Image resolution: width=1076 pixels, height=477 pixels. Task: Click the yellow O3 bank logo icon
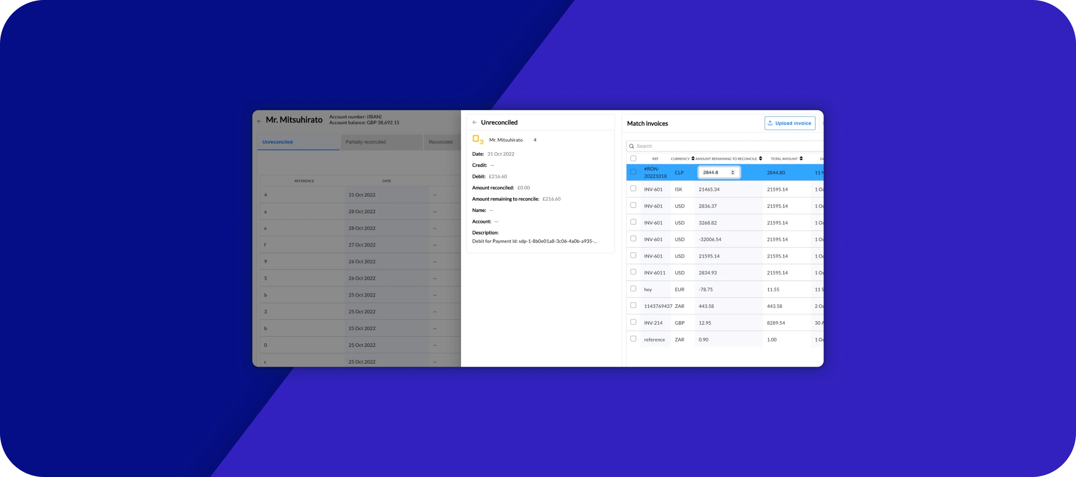pyautogui.click(x=478, y=140)
